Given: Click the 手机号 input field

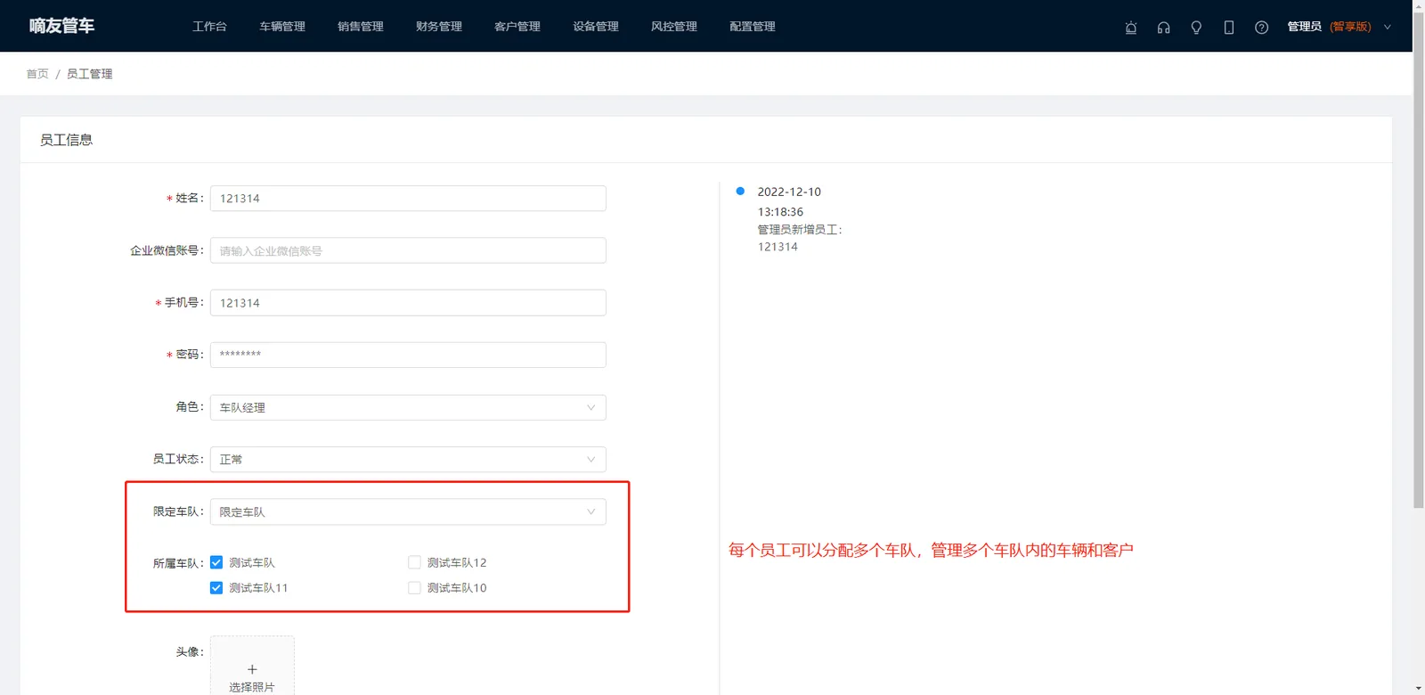Looking at the screenshot, I should point(408,303).
